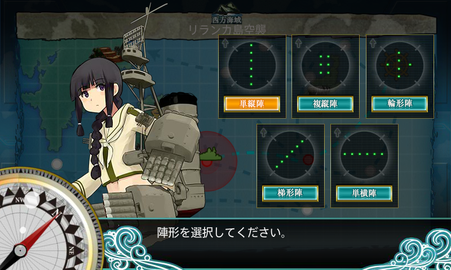Viewport: 451px width, 270px height.
Task: Select the 梯形陣 formation button
Action: pos(290,193)
